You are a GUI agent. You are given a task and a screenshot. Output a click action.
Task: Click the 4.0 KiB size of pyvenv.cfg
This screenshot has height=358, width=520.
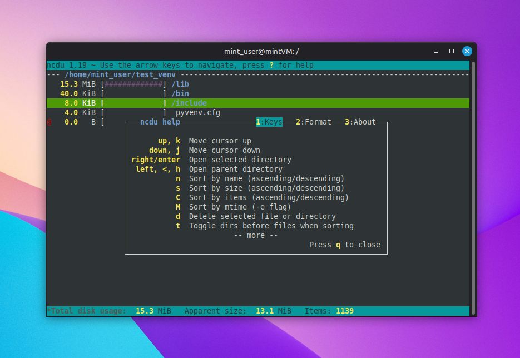(x=80, y=113)
